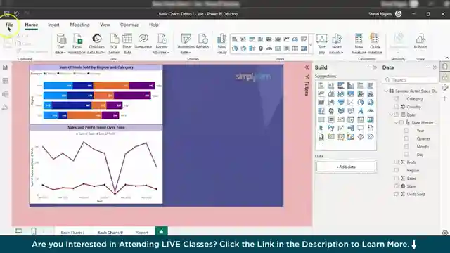Open Model view in left sidebar
Viewport: 450px width, 253px height.
pyautogui.click(x=5, y=94)
